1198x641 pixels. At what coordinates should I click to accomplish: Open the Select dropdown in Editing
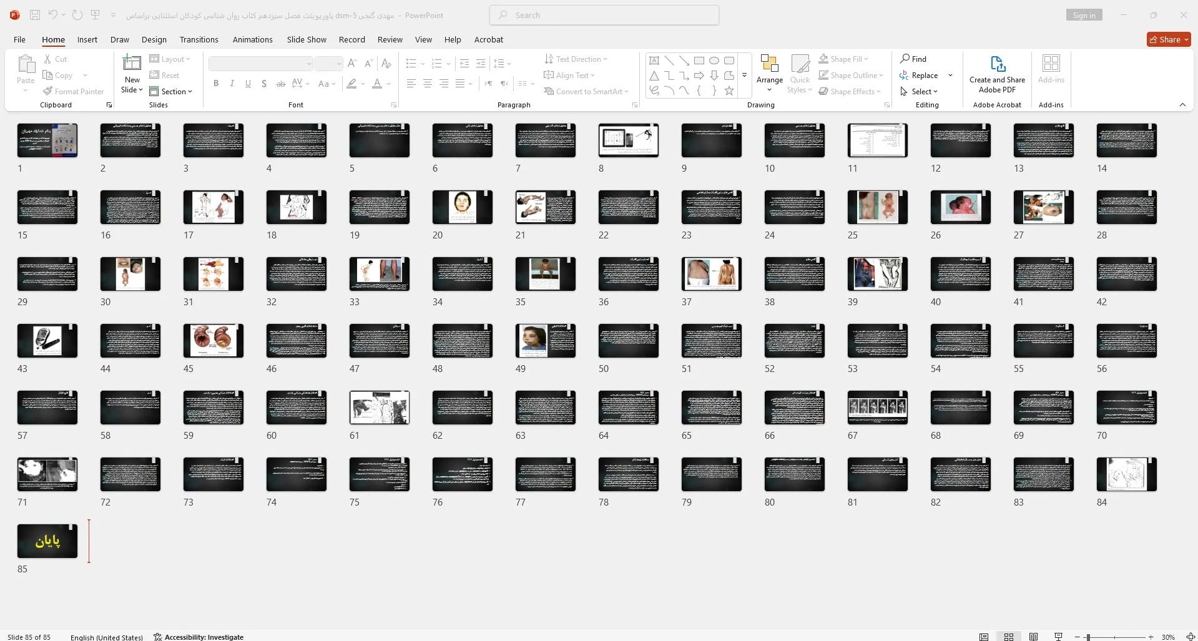pyautogui.click(x=919, y=91)
